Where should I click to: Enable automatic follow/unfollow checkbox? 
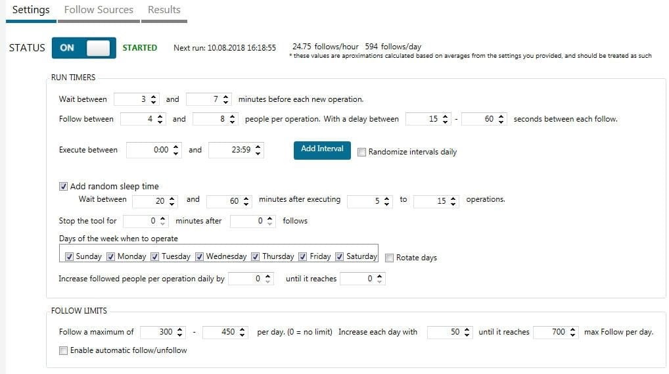[x=63, y=350]
